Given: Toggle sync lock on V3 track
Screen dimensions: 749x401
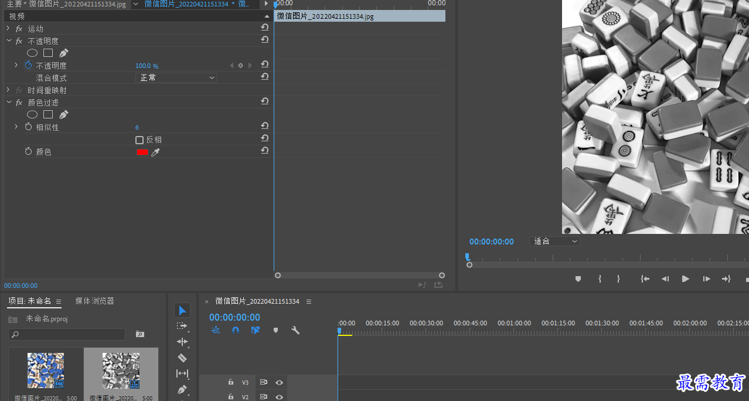Looking at the screenshot, I should coord(263,382).
